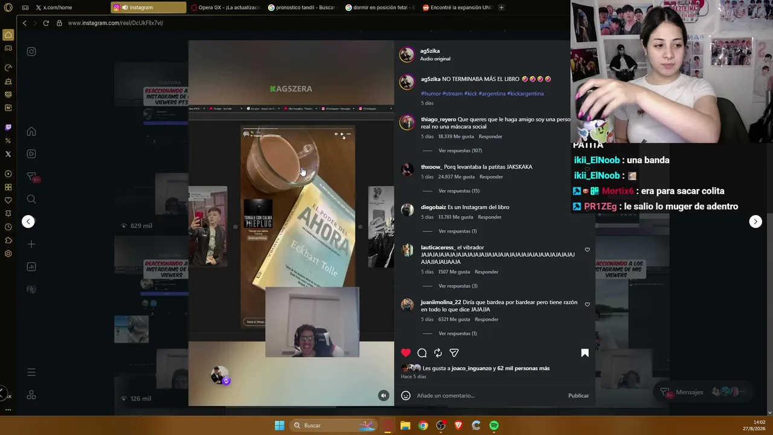Viewport: 773px width, 435px height.
Task: Remove the reel from saved bookmarks
Action: [585, 353]
